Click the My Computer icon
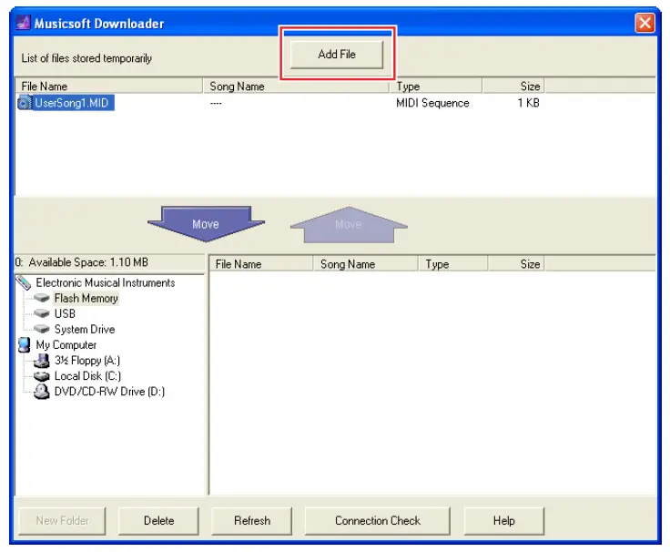 click(24, 345)
